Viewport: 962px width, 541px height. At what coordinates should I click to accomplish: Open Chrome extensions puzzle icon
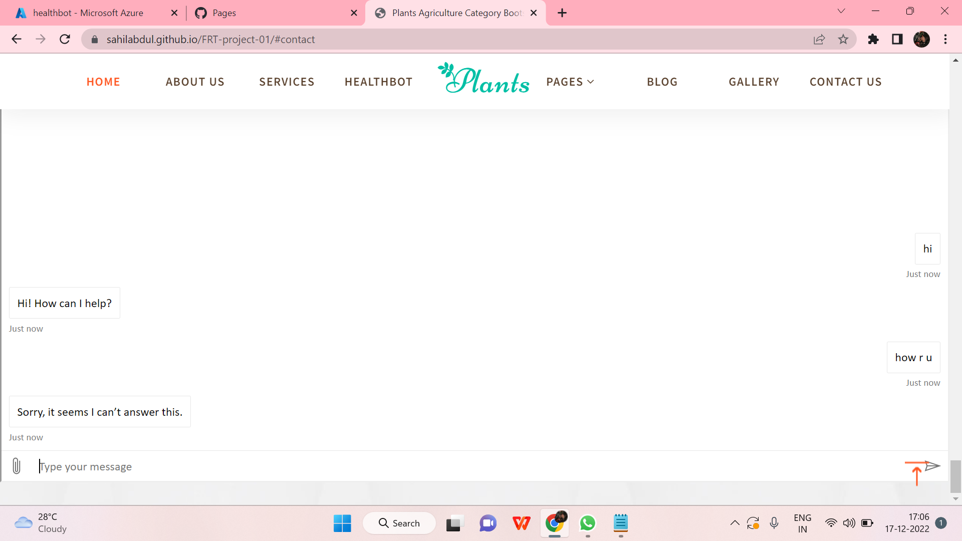click(x=873, y=39)
